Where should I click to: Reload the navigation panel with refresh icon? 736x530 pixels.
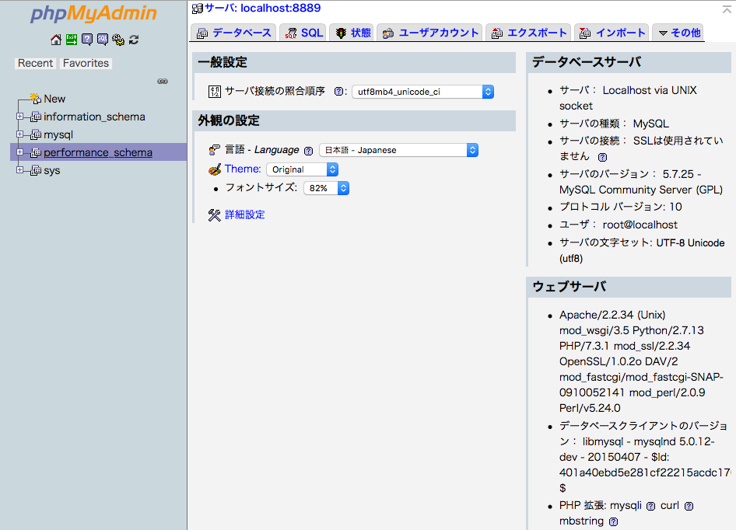[134, 40]
